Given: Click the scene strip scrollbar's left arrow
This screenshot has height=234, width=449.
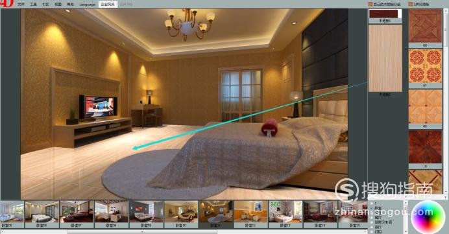Looking at the screenshot, I should click(x=2, y=231).
